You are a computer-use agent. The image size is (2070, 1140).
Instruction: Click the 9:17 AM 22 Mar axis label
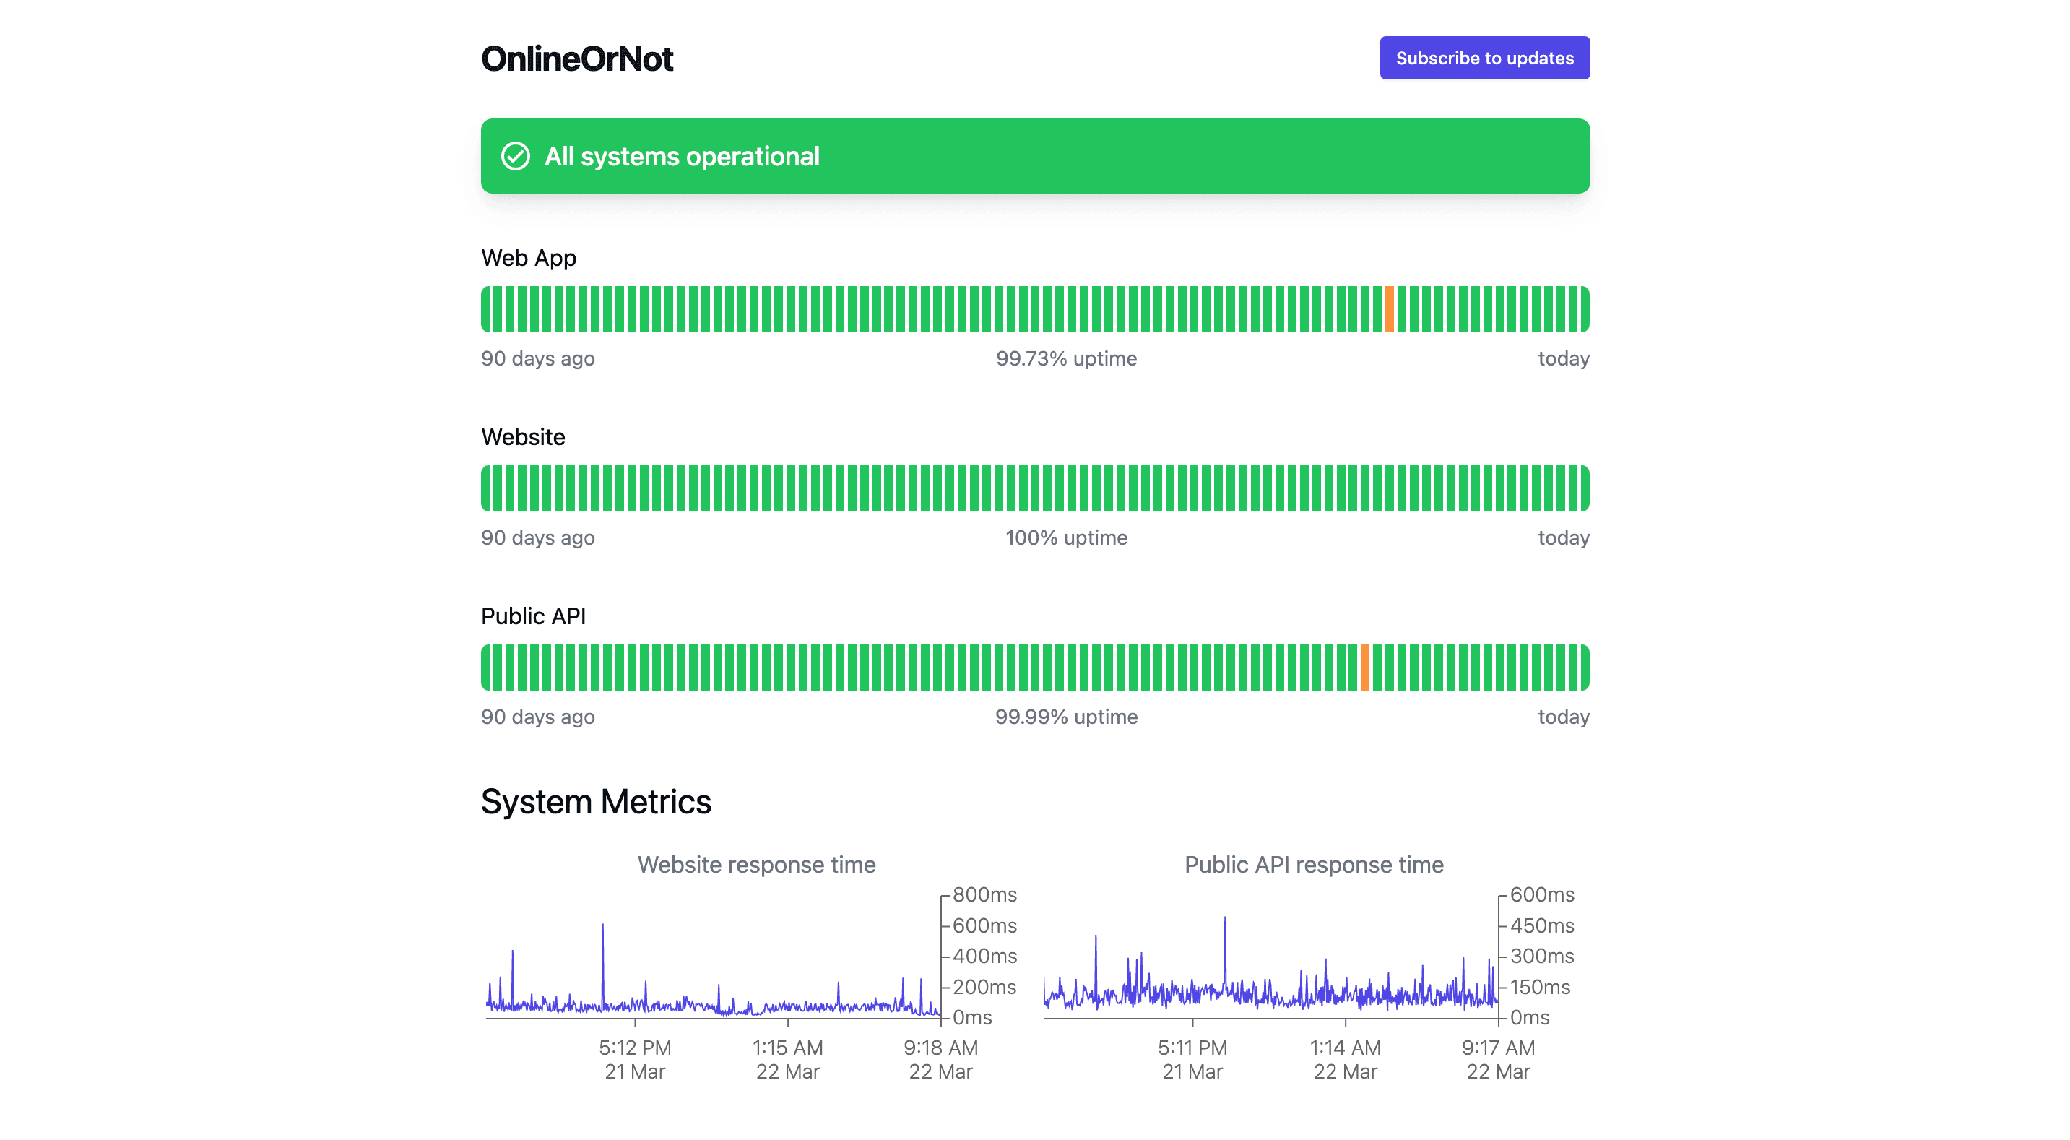point(1498,1060)
